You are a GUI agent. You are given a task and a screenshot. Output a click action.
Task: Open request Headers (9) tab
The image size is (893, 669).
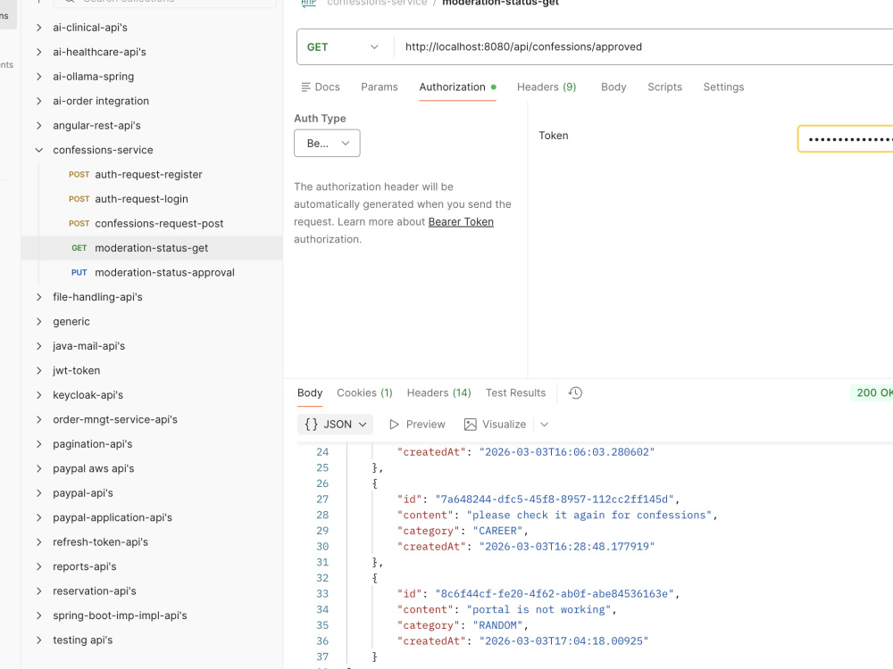click(547, 87)
